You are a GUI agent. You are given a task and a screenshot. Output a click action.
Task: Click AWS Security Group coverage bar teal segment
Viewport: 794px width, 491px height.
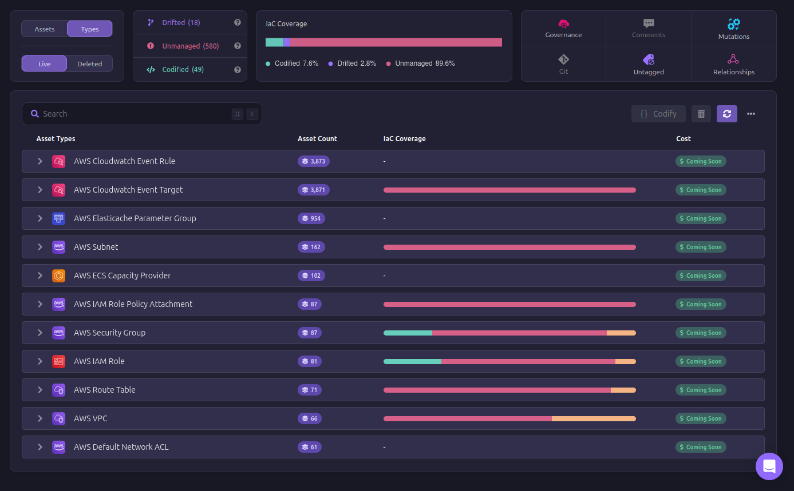408,333
